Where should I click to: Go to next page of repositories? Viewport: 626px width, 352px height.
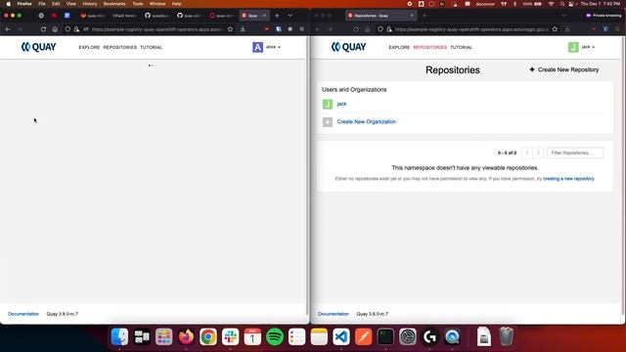(538, 153)
